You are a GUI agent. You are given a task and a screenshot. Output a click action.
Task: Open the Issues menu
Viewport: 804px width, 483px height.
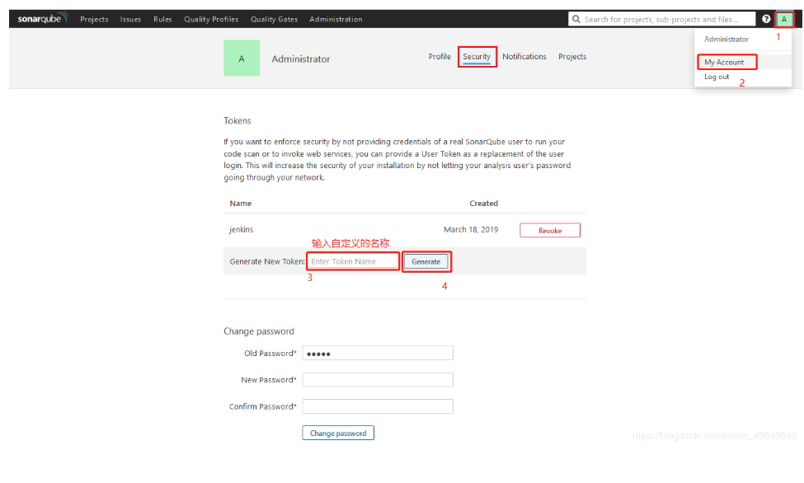click(131, 19)
